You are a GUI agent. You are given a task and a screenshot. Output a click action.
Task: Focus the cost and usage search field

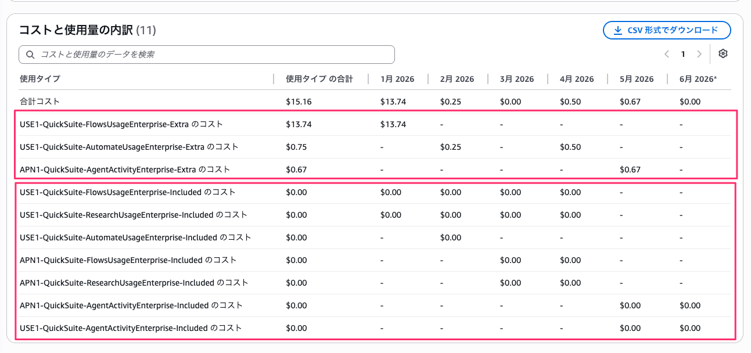[207, 55]
